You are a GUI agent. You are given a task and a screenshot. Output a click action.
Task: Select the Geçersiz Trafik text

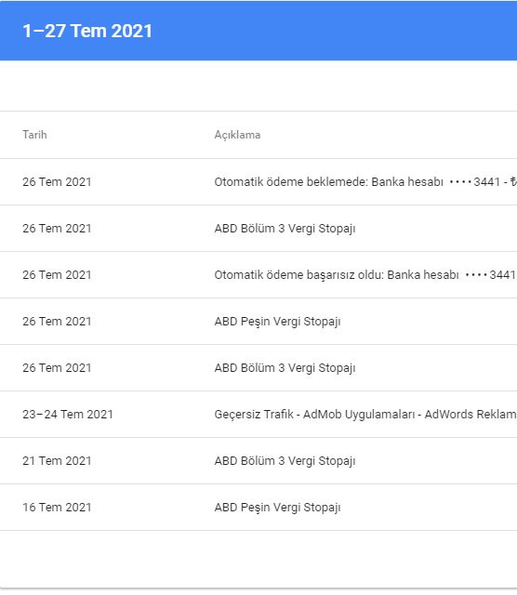[254, 415]
